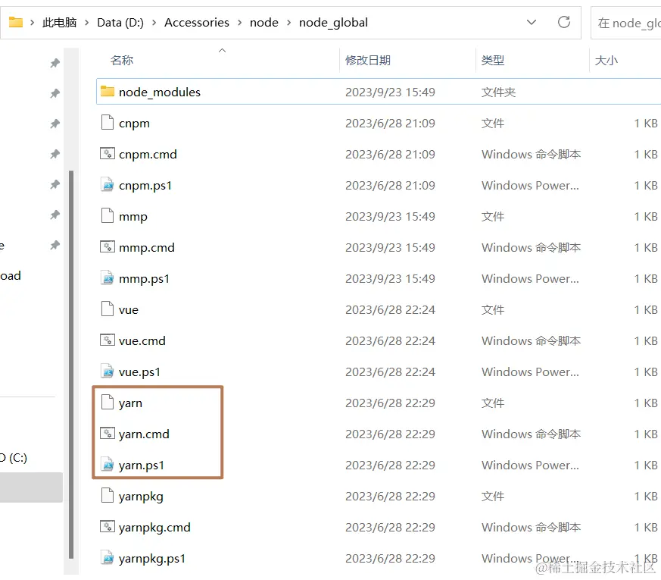
Task: Sort files by 修改日期 column
Action: tap(368, 61)
